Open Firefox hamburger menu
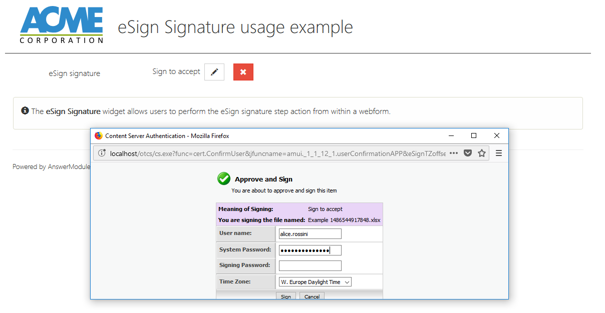Image resolution: width=605 pixels, height=313 pixels. tap(499, 153)
